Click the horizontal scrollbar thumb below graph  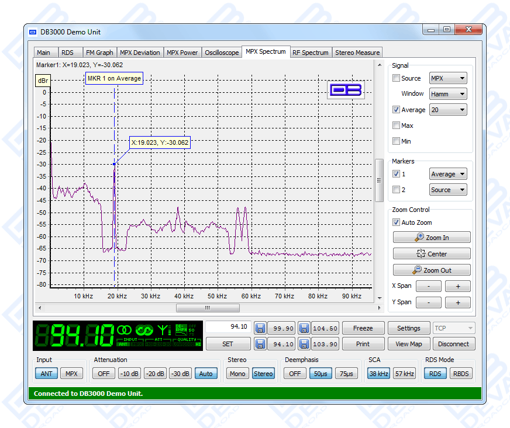click(207, 308)
